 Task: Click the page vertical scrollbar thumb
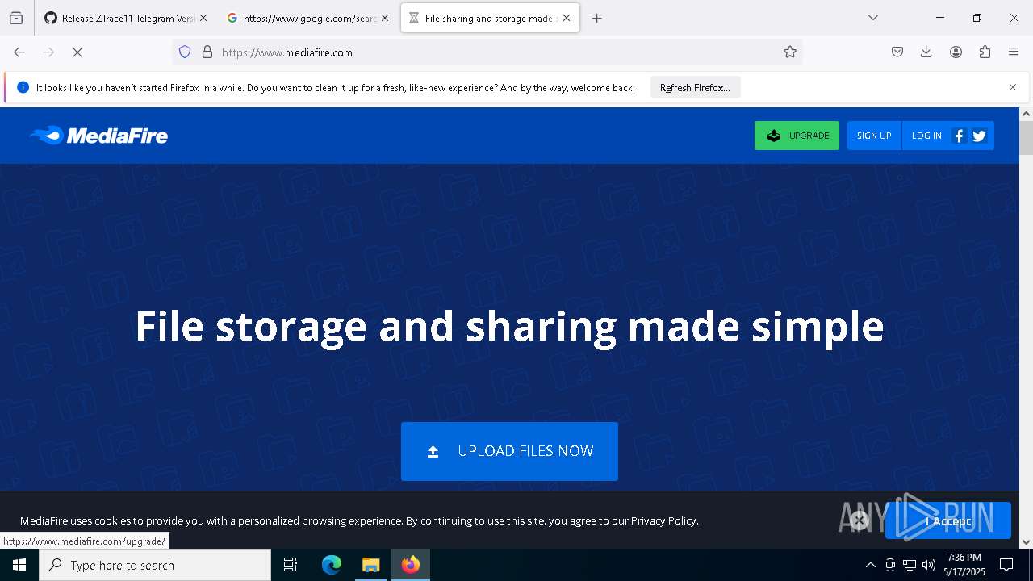click(1026, 138)
